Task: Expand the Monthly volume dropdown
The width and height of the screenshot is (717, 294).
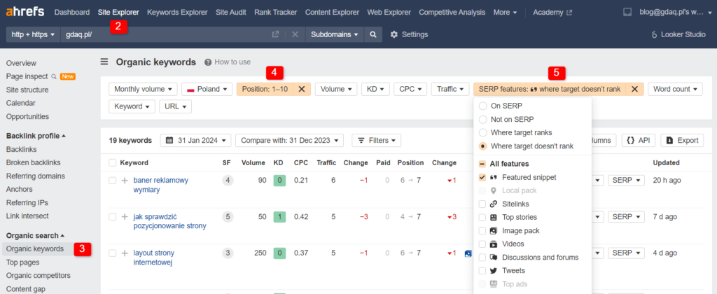Action: click(144, 89)
